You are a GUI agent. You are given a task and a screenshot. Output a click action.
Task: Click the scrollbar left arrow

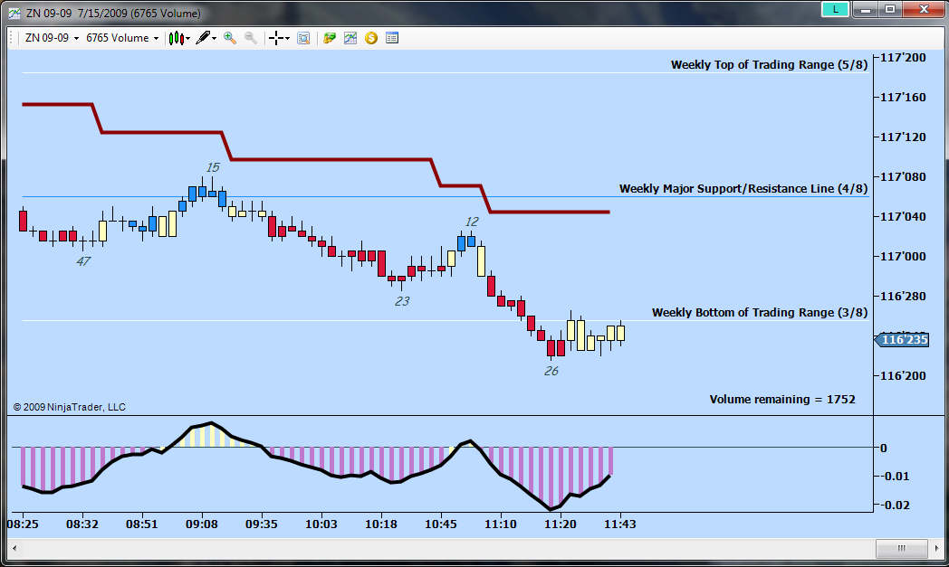[x=14, y=548]
